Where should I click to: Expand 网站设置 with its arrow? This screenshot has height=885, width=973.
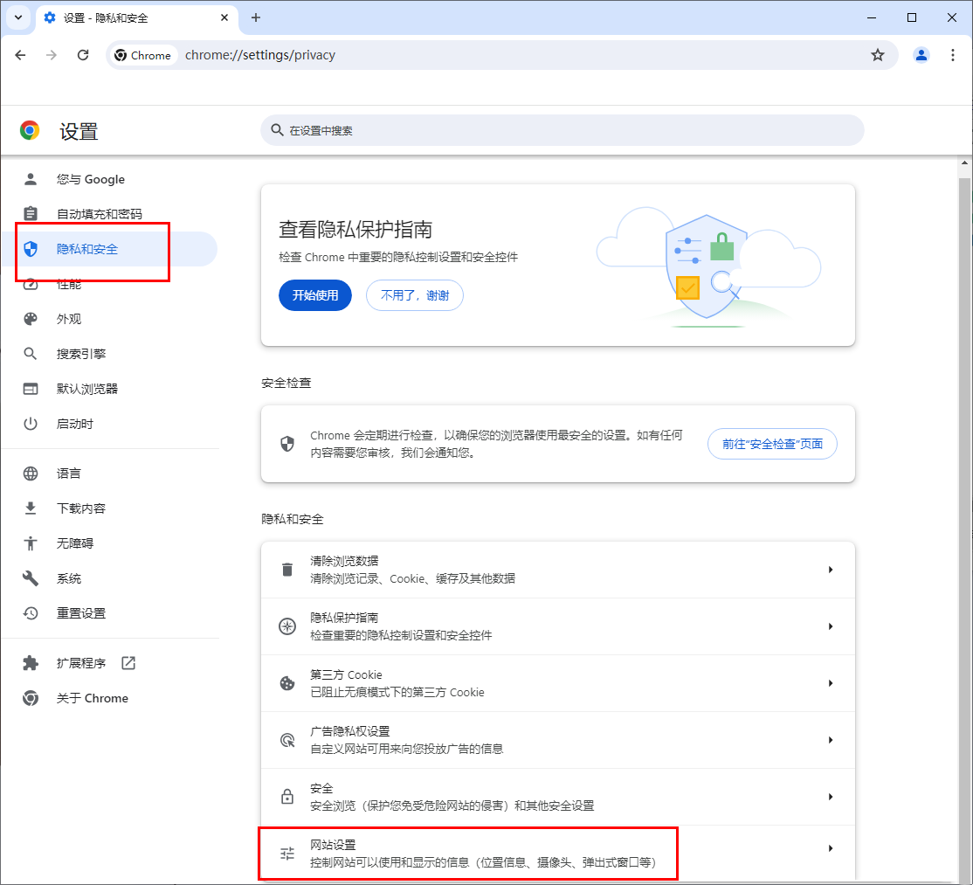click(x=831, y=848)
